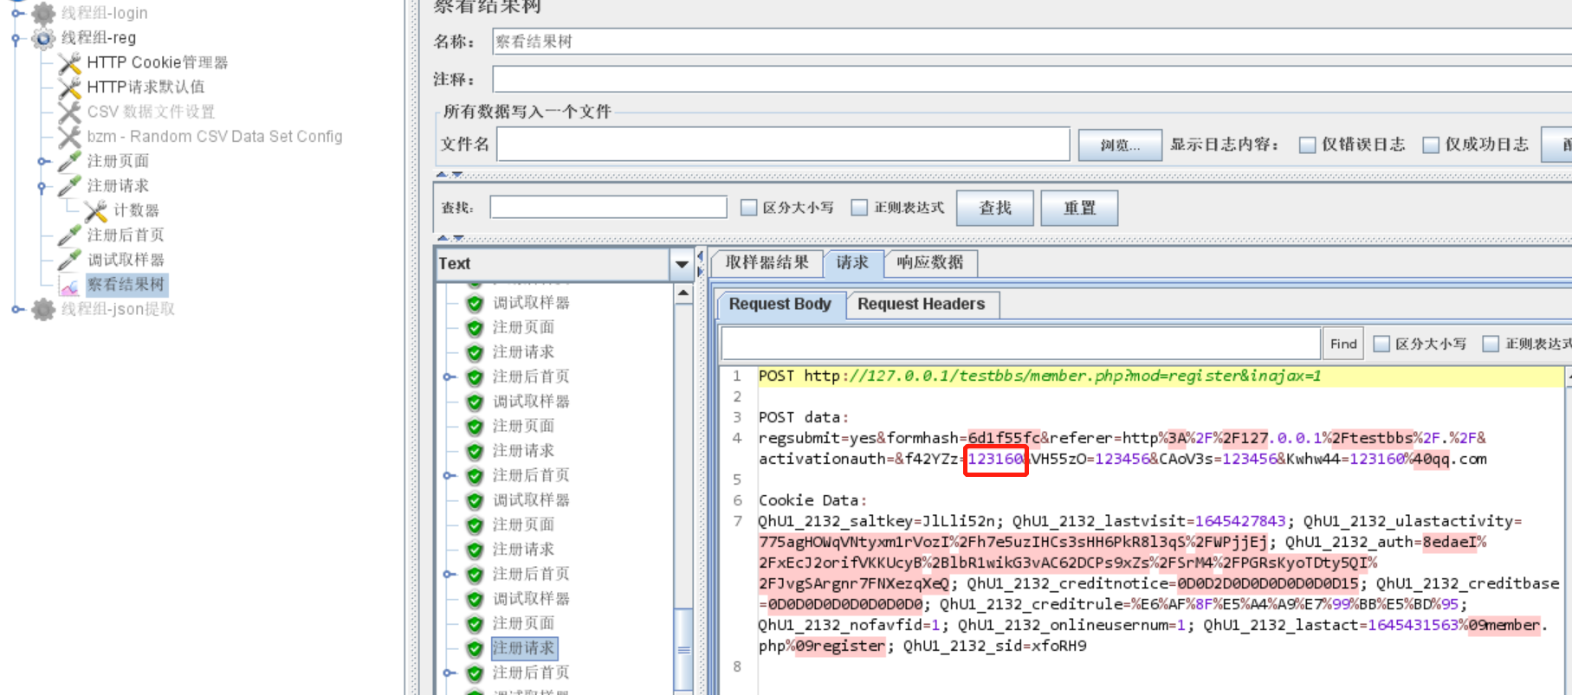Click the 文件名 filename input field
This screenshot has width=1572, height=695.
[x=783, y=145]
